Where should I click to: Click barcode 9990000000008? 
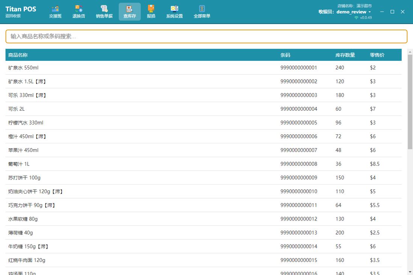(299, 164)
